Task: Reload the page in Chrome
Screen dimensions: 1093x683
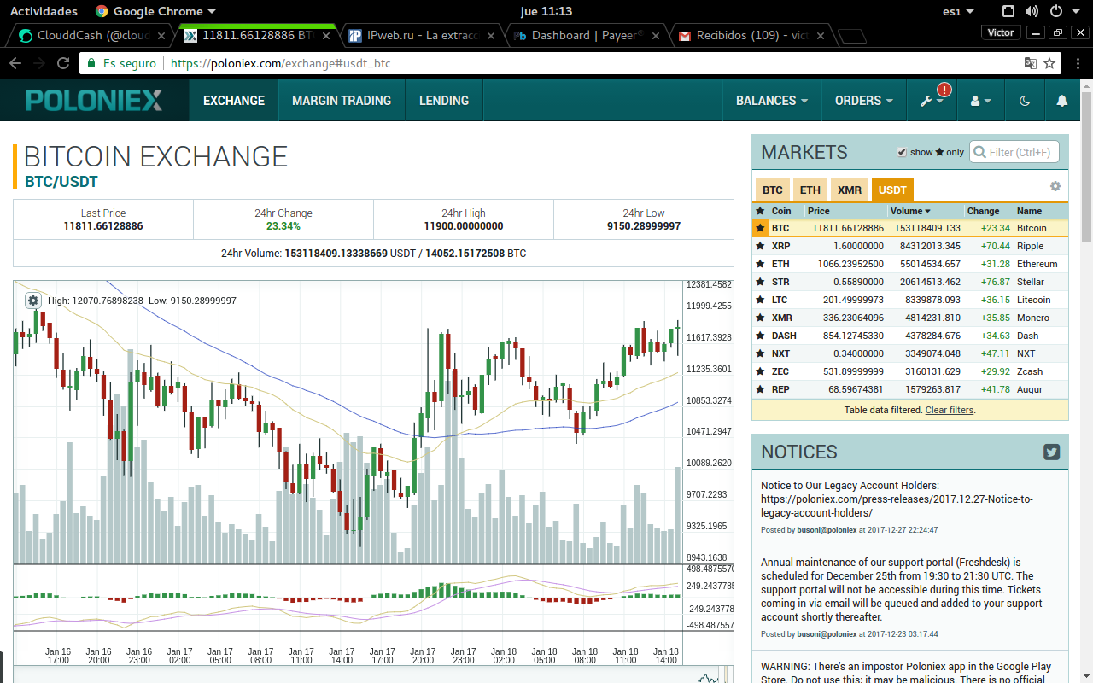Action: pyautogui.click(x=63, y=63)
